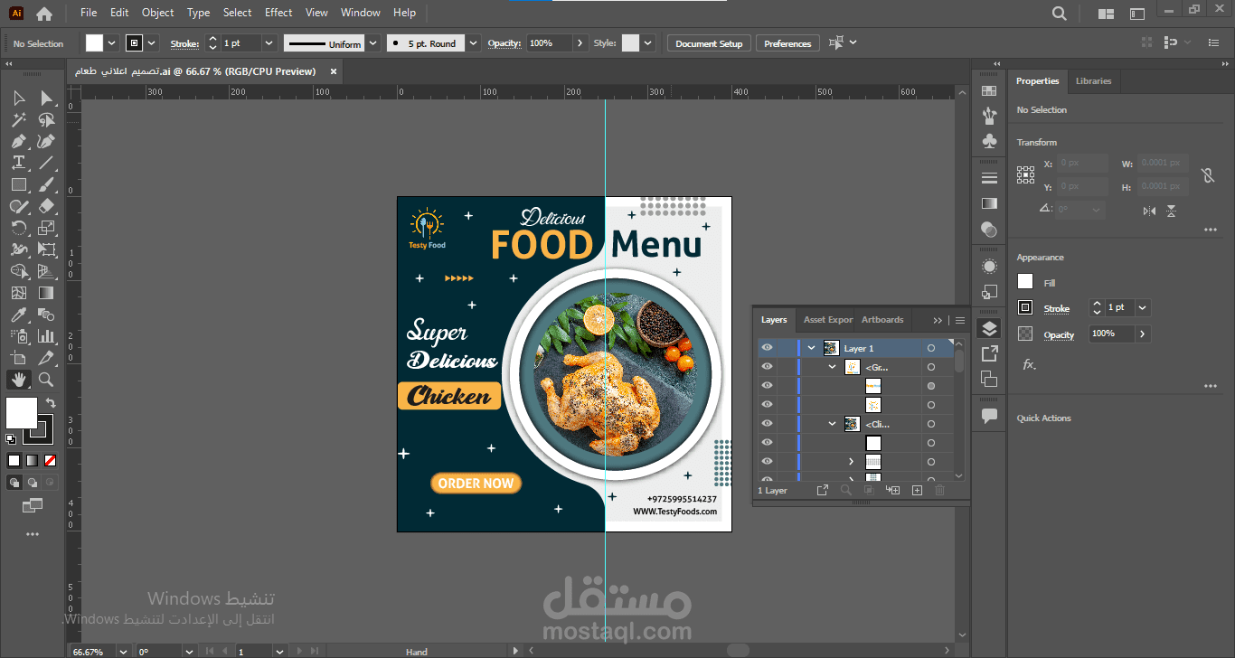The image size is (1235, 658).
Task: Select the Selection tool (black arrow)
Action: 19,98
